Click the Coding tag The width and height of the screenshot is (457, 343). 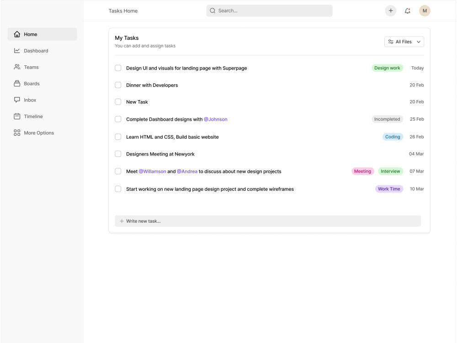tap(393, 137)
